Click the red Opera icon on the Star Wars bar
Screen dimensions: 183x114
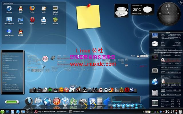click(x=127, y=90)
